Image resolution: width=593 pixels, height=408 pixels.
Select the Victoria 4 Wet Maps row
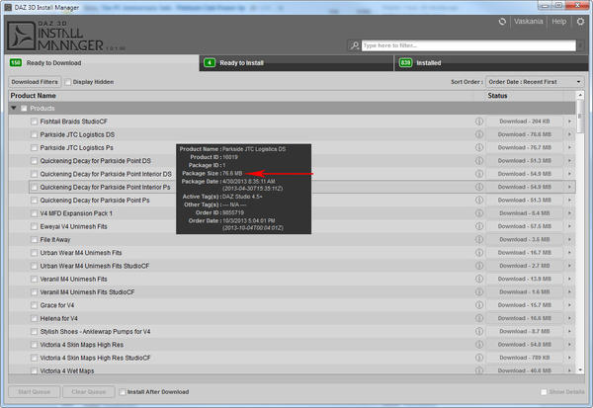pyautogui.click(x=292, y=370)
